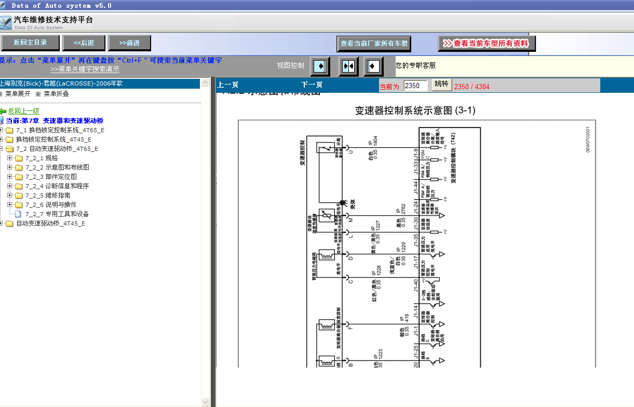Go forward with the >>前进 button
Viewport: 634px width, 407px height.
click(129, 43)
